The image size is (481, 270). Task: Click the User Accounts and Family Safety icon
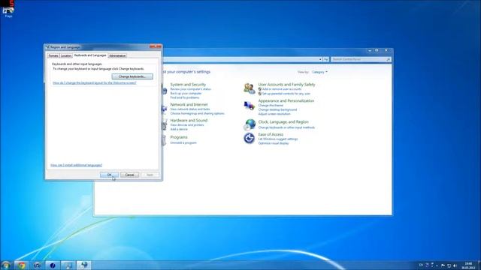[250, 88]
